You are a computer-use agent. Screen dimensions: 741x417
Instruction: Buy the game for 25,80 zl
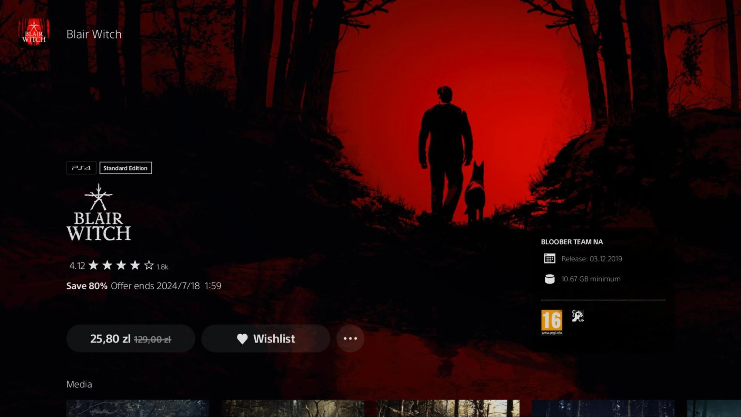(130, 339)
